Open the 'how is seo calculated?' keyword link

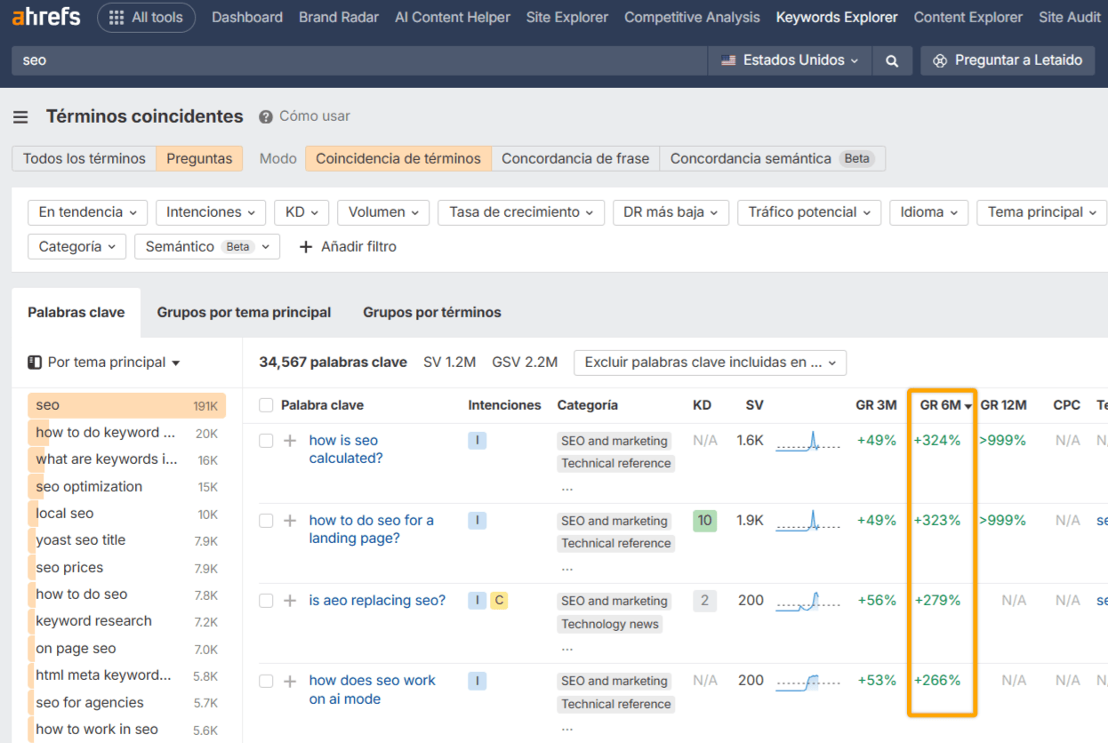(346, 450)
